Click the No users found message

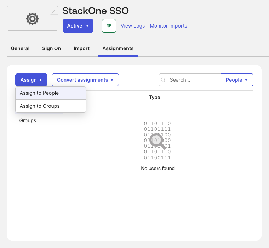pos(158,169)
